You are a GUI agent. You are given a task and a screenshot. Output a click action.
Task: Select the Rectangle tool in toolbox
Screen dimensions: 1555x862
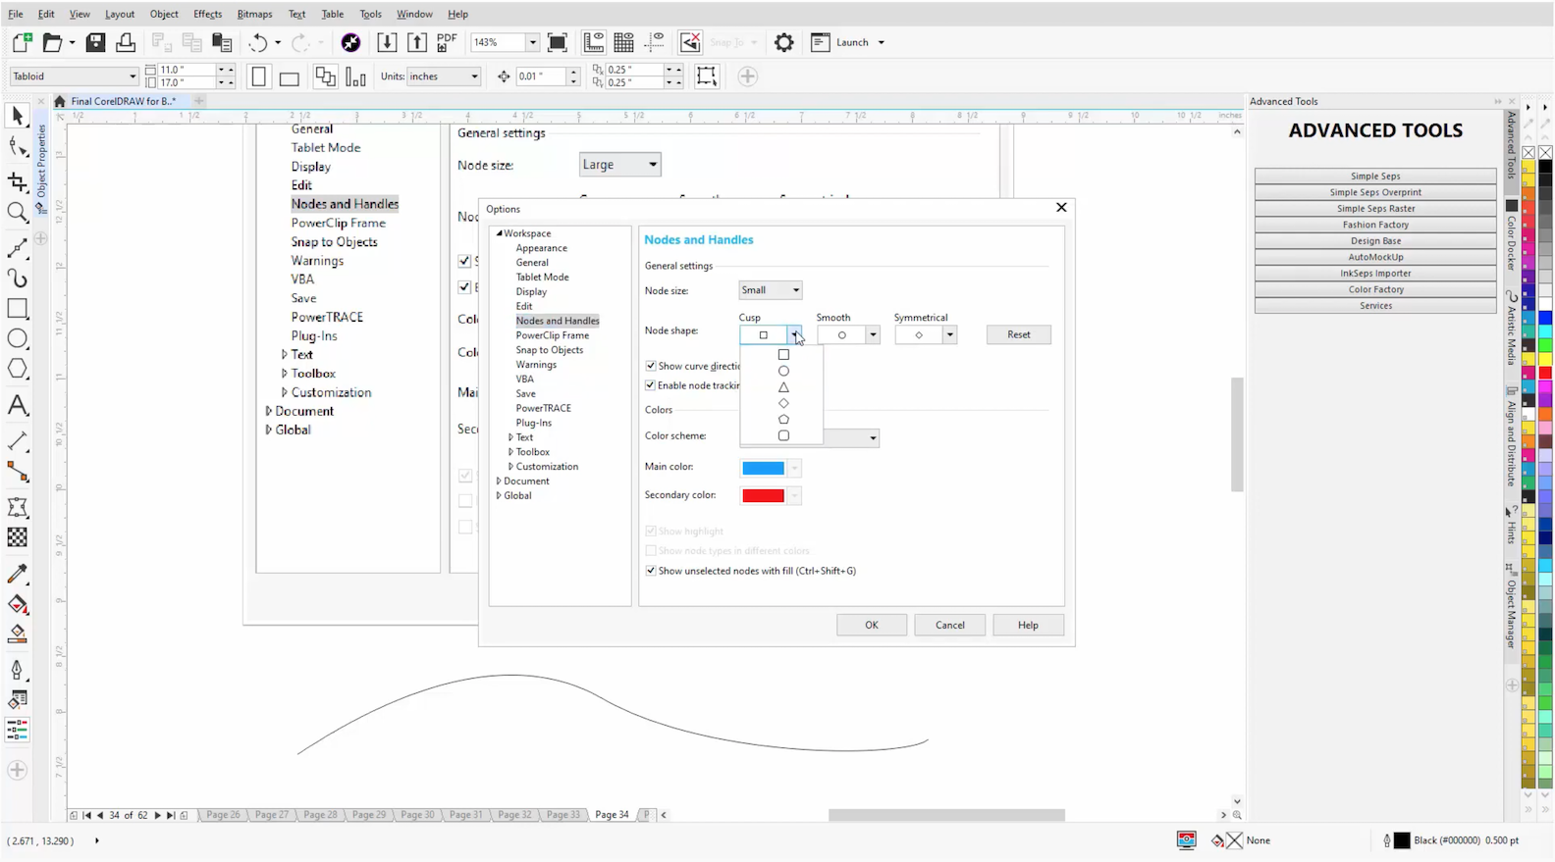[x=17, y=308]
